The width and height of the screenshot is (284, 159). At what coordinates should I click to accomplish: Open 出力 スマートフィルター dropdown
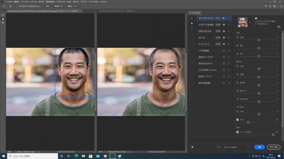pos(236,147)
